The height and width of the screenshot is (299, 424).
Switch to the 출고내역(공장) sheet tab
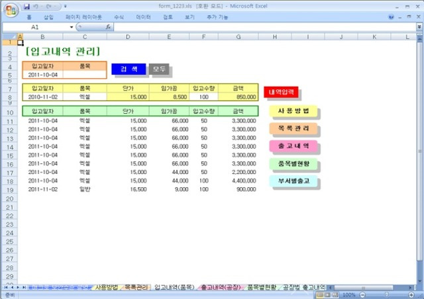tap(221, 287)
